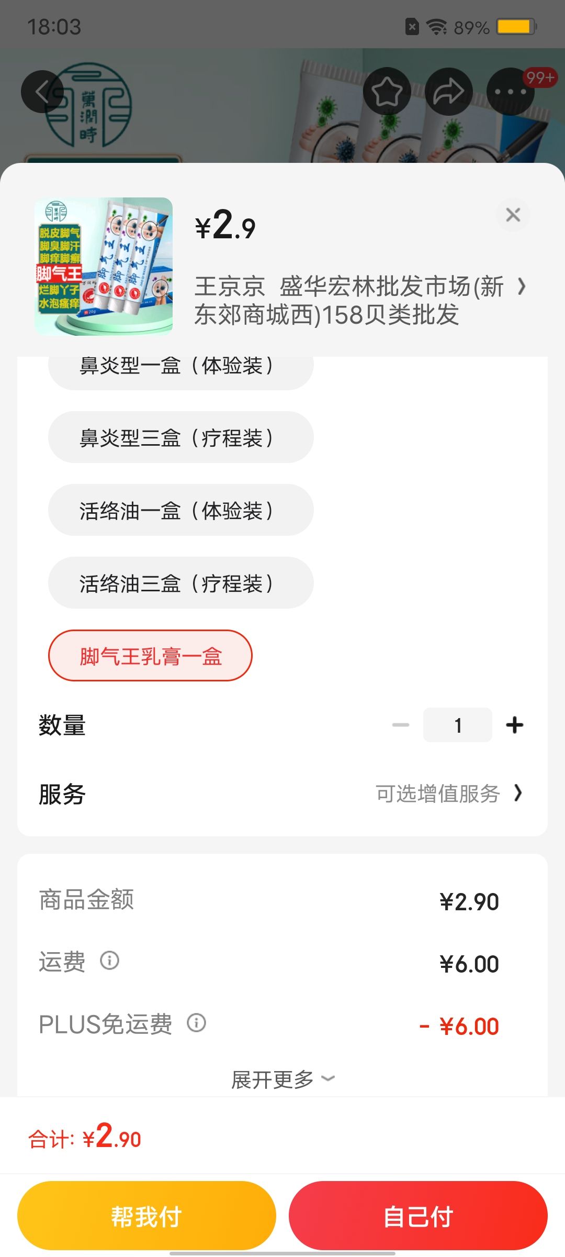Close the product options sheet
The width and height of the screenshot is (565, 1257).
point(513,215)
